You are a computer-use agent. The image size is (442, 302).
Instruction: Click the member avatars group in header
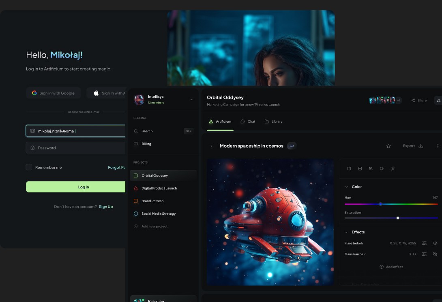click(385, 100)
